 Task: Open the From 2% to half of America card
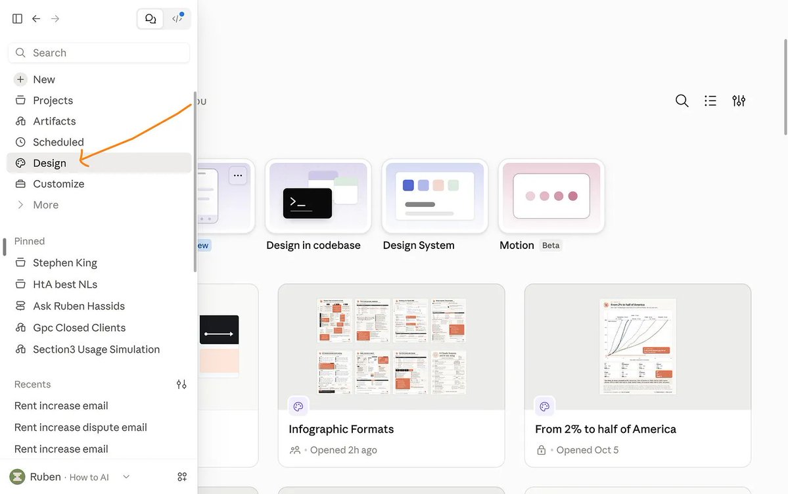click(x=637, y=375)
